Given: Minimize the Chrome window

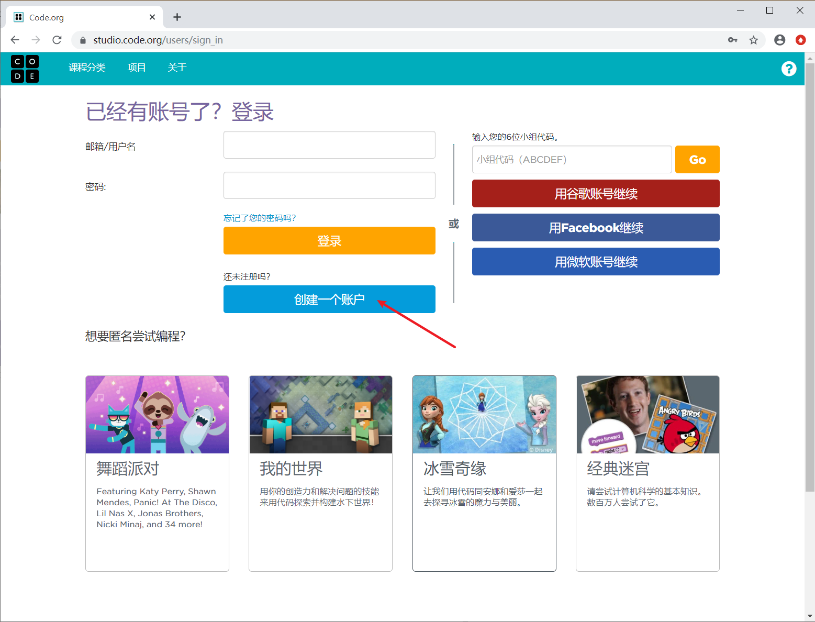Looking at the screenshot, I should pos(740,10).
